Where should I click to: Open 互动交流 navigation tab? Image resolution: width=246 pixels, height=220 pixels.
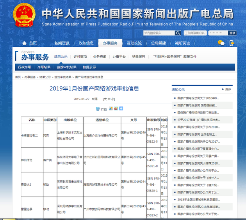point(134,43)
